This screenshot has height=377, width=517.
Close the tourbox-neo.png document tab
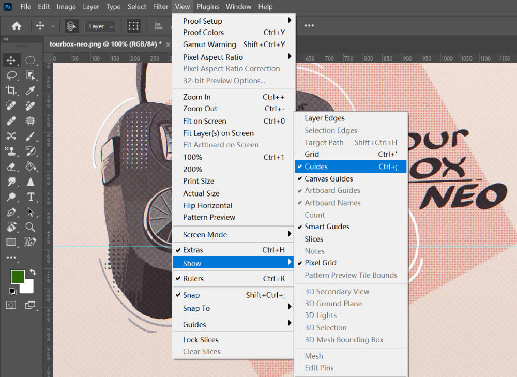click(x=168, y=44)
